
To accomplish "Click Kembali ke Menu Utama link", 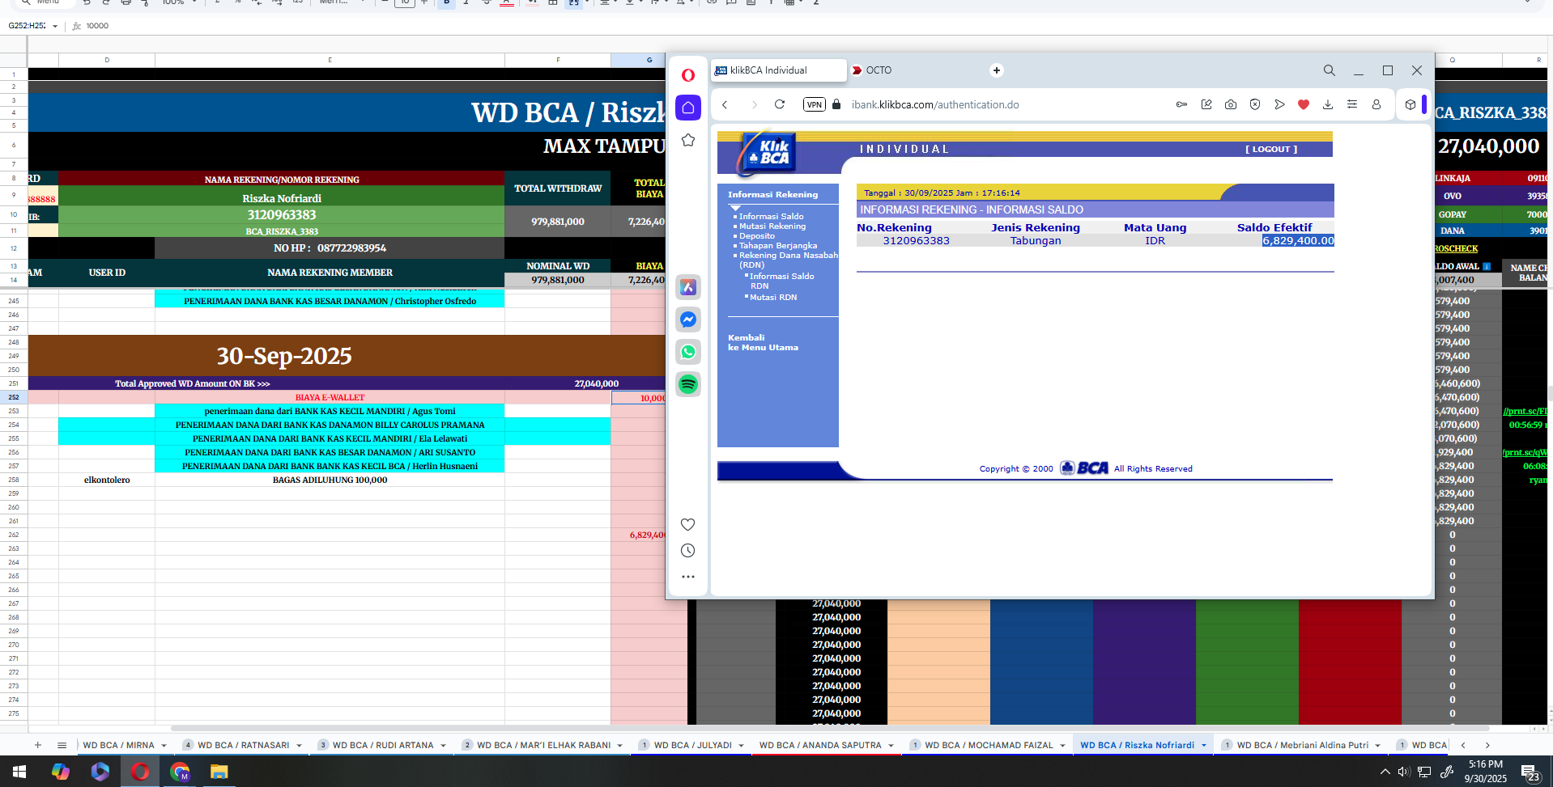I will point(763,342).
